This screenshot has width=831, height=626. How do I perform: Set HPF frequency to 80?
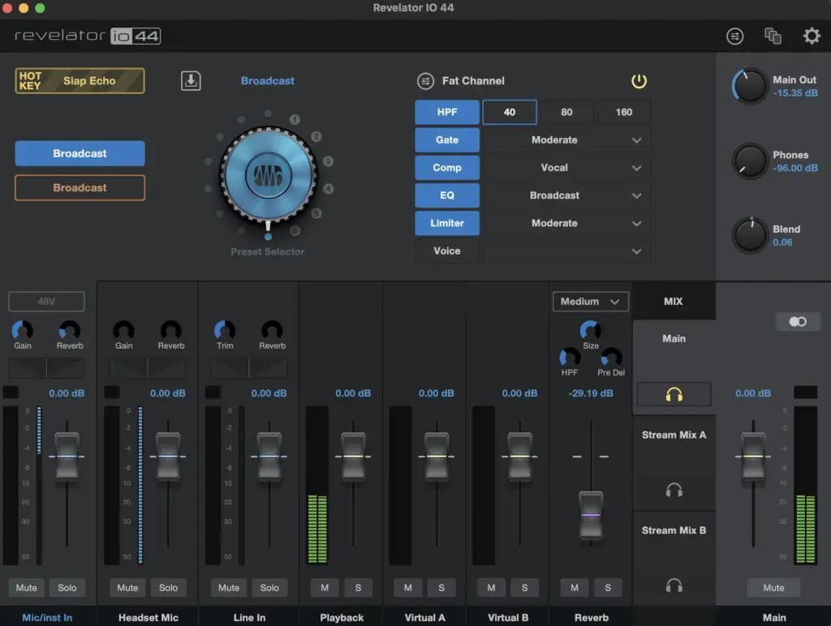pos(566,112)
